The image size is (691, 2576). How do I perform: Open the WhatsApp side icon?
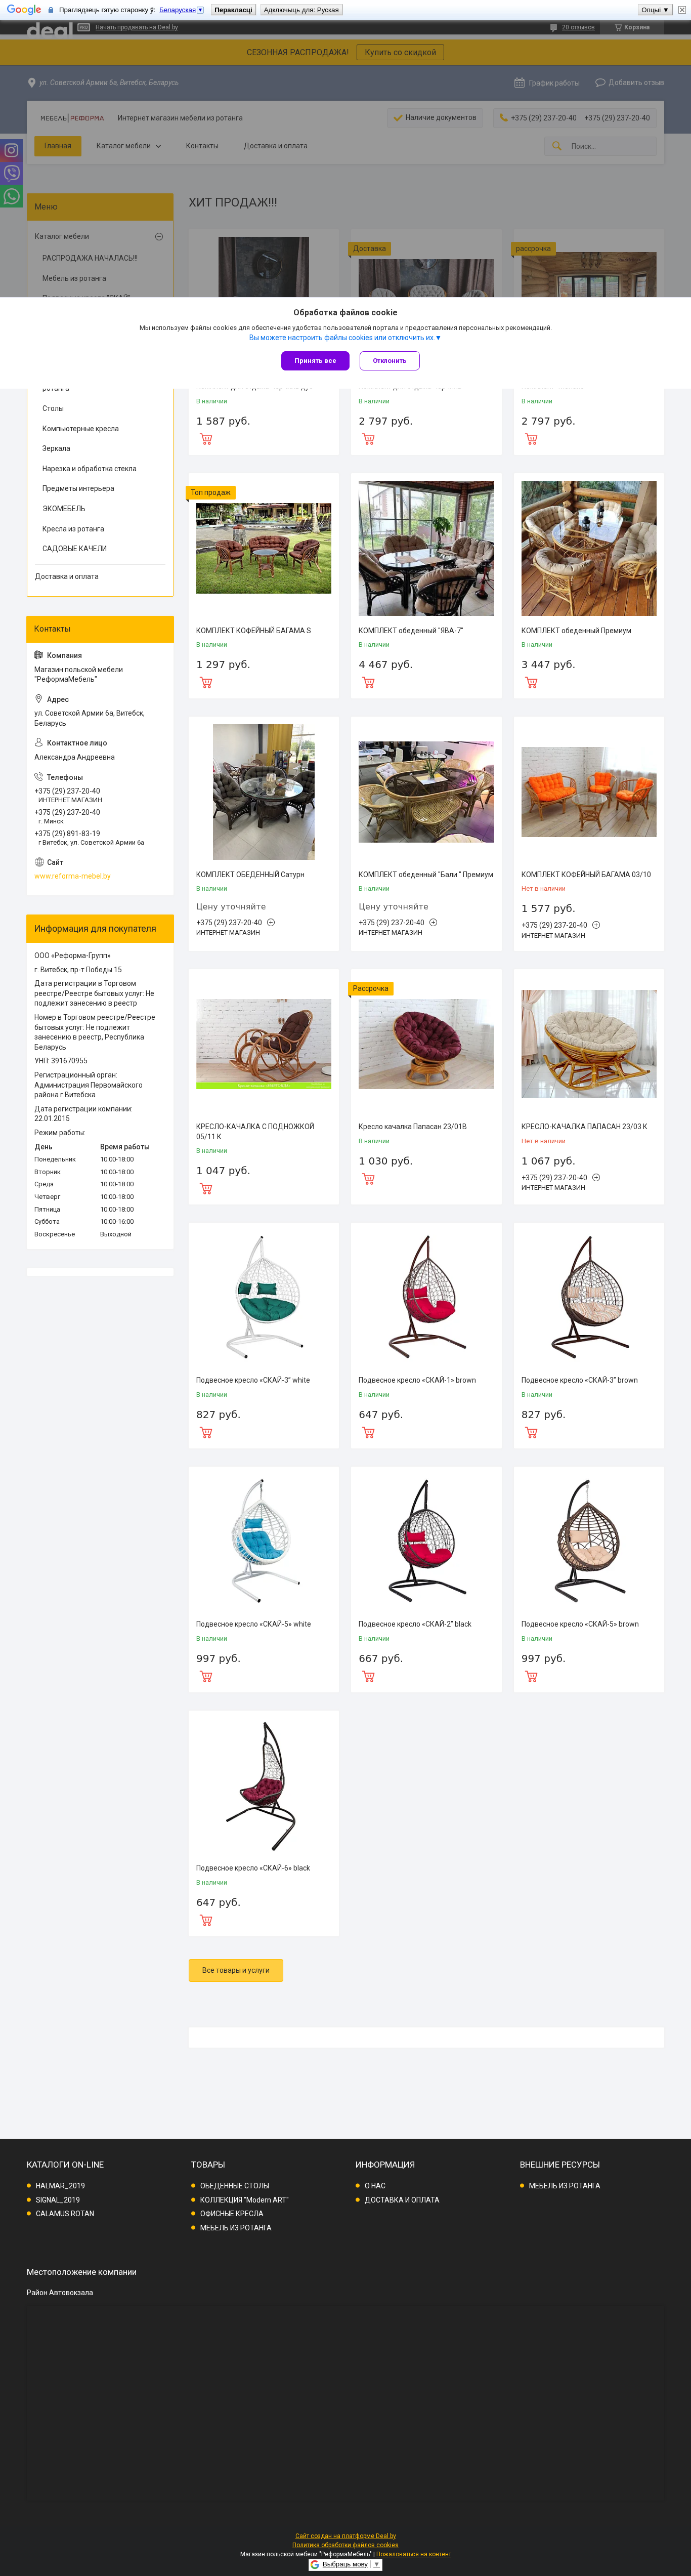pos(11,196)
